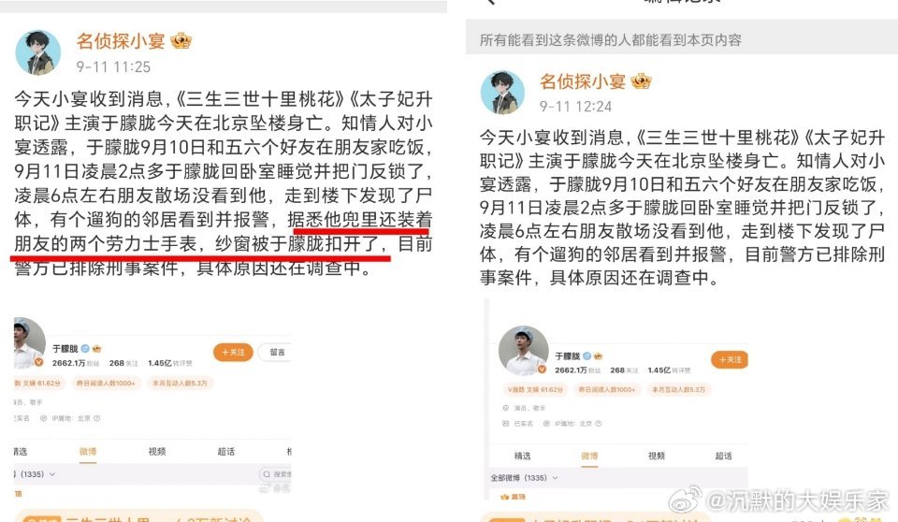
Task: Open 微博 tab in left profile card
Action: click(88, 452)
